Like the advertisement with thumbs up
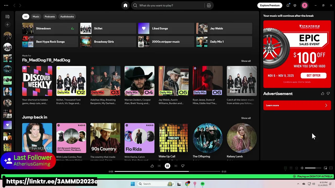This screenshot has width=335, height=188. pos(322,93)
